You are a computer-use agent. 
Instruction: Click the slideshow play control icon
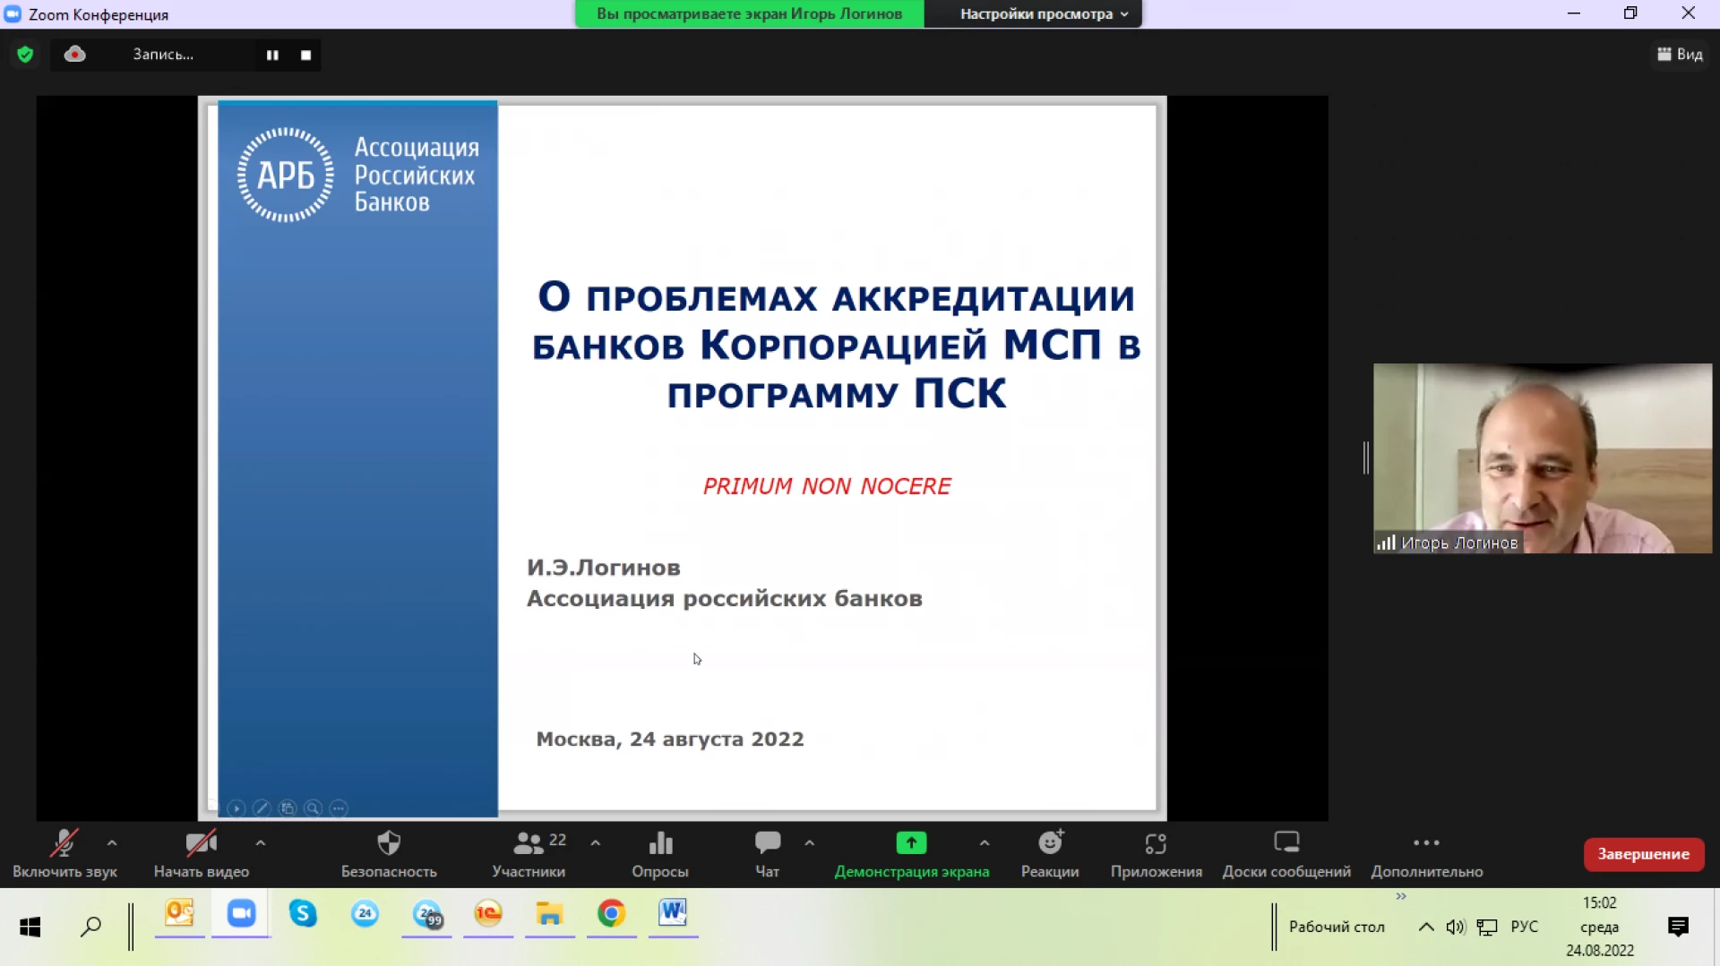click(236, 808)
